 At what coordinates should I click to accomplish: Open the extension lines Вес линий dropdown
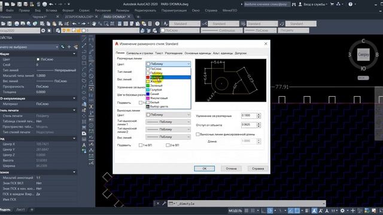168,137
